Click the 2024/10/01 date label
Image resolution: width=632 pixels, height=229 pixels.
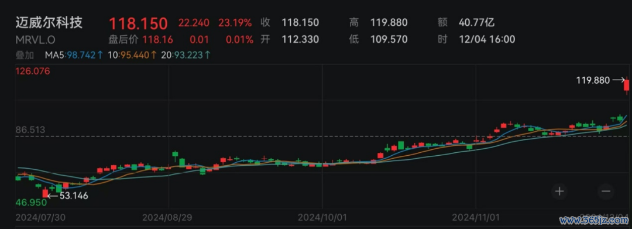pos(322,218)
